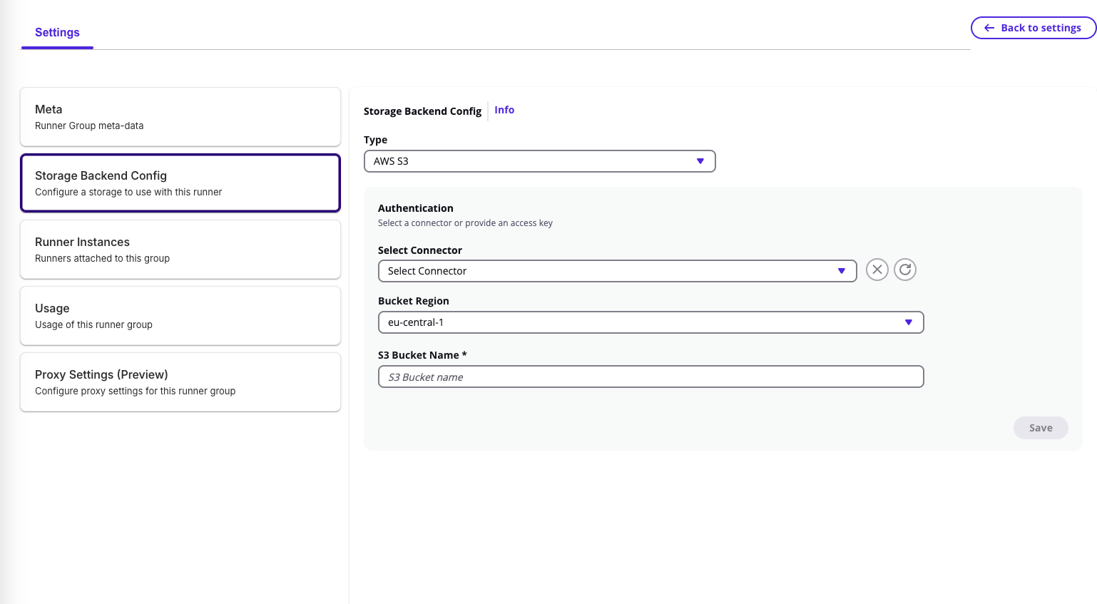
Task: Select the Settings tab
Action: point(57,32)
